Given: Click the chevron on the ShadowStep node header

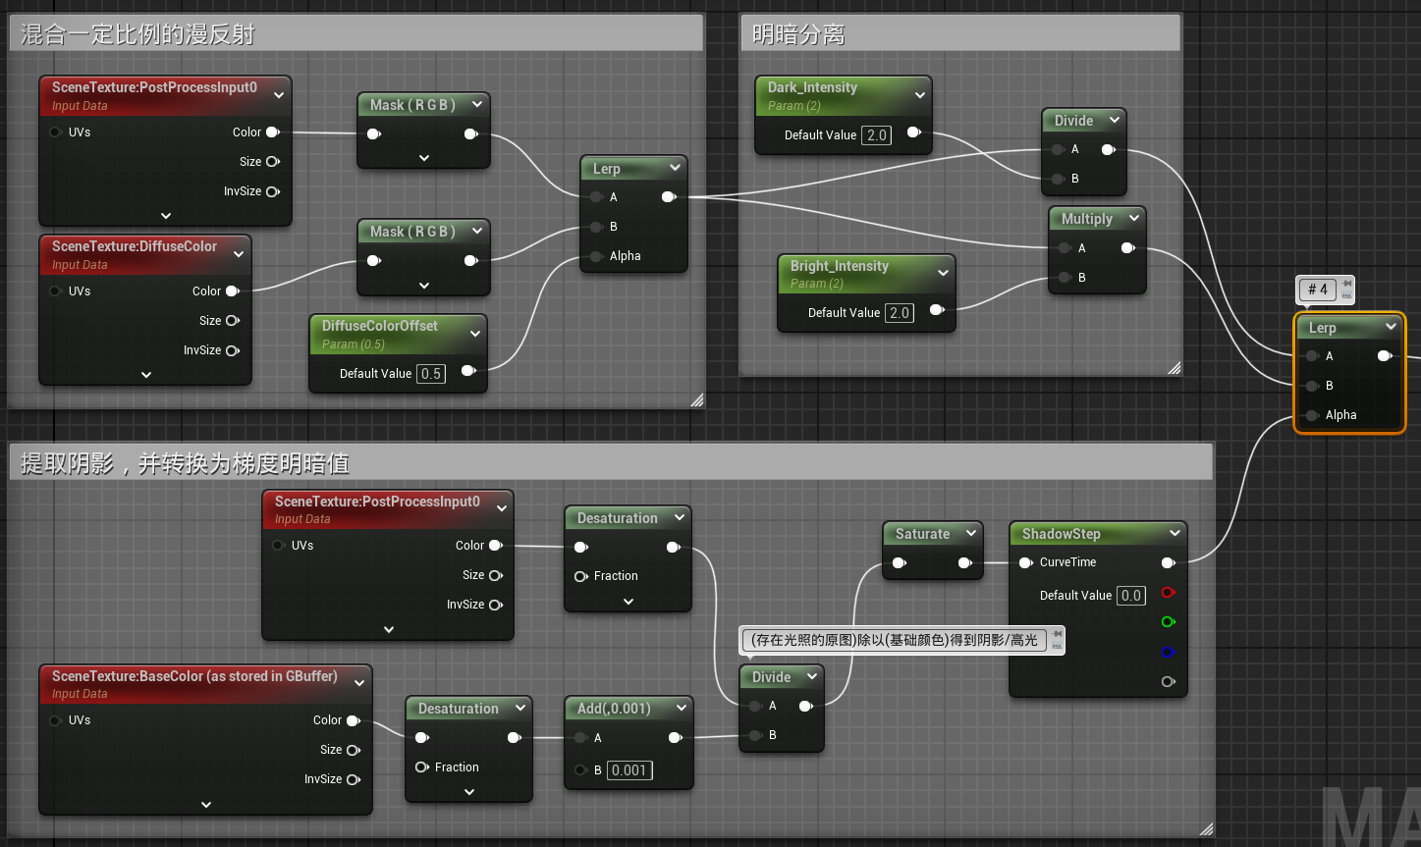Looking at the screenshot, I should click(1175, 534).
